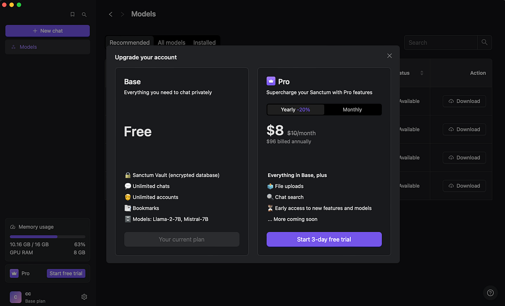Select Models in the sidebar

(47, 47)
